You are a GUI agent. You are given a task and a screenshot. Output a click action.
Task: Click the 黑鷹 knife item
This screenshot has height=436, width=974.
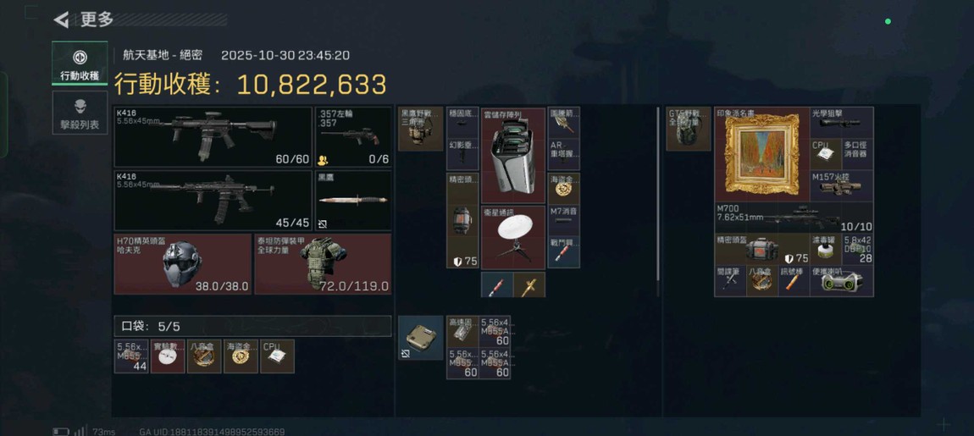[x=353, y=201]
